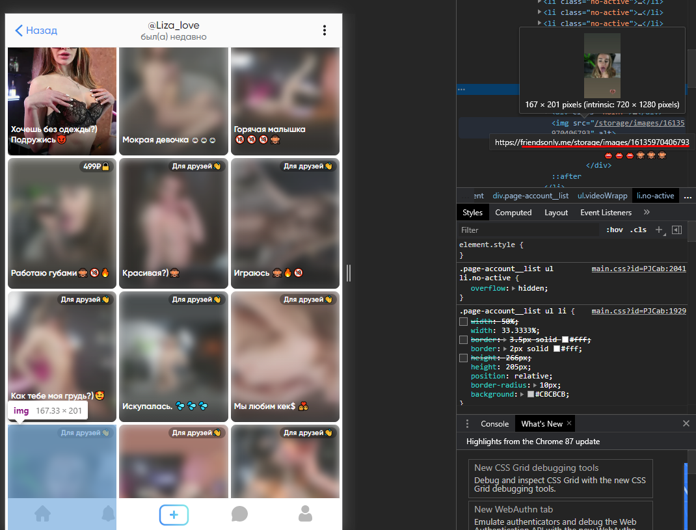Click the #CBCBCB background color swatch
Image resolution: width=696 pixels, height=530 pixels.
pyautogui.click(x=531, y=394)
